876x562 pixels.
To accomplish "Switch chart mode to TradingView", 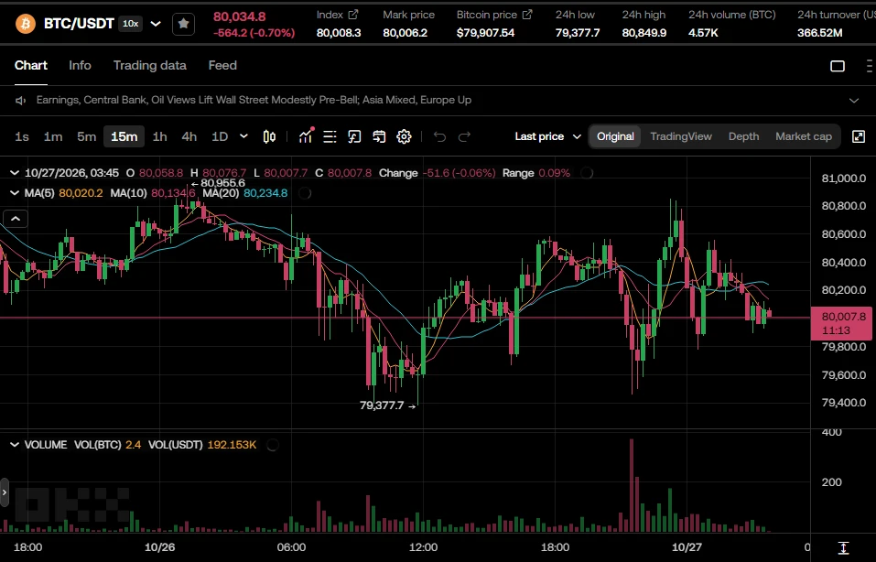I will coord(681,137).
